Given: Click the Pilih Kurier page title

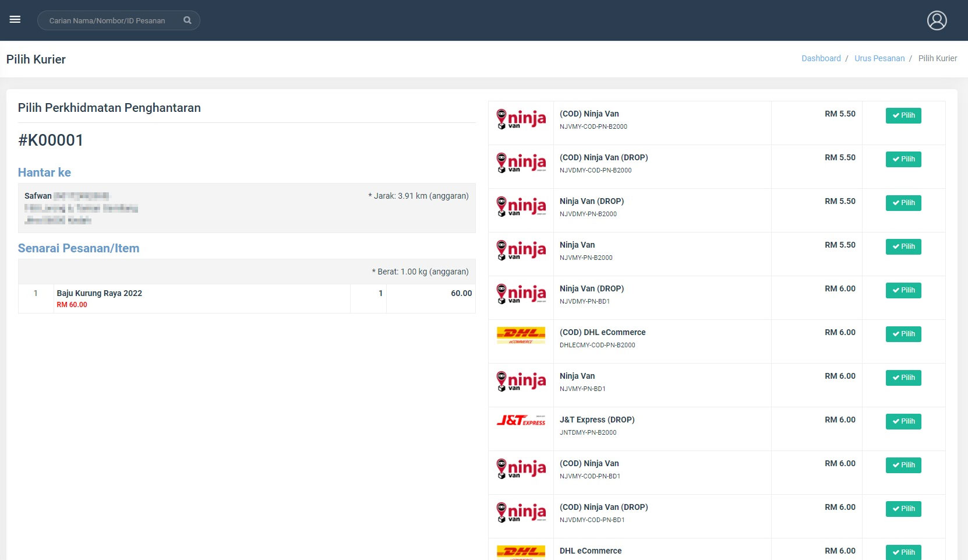Looking at the screenshot, I should click(x=36, y=59).
